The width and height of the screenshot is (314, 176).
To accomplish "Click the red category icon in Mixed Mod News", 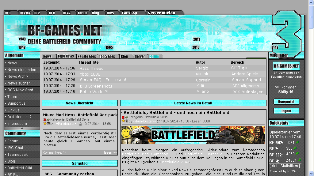I will (x=44, y=120).
